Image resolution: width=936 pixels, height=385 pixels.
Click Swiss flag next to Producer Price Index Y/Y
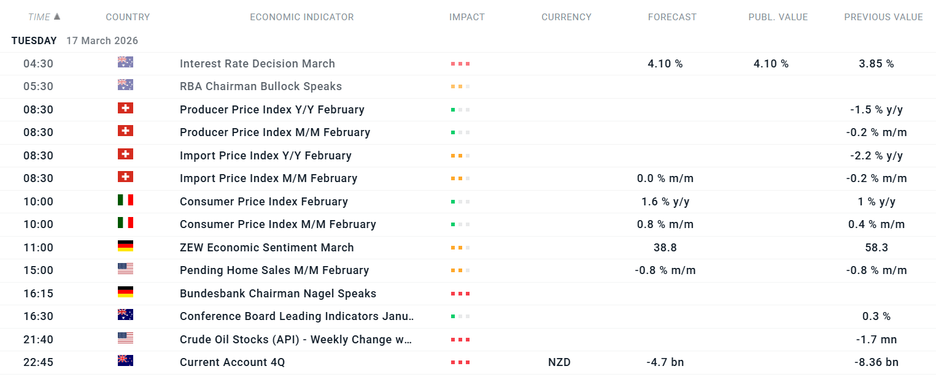(x=125, y=109)
